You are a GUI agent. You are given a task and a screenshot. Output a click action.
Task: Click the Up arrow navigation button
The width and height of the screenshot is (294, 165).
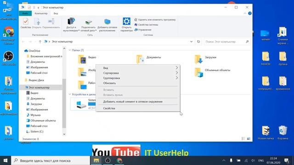tap(40, 42)
